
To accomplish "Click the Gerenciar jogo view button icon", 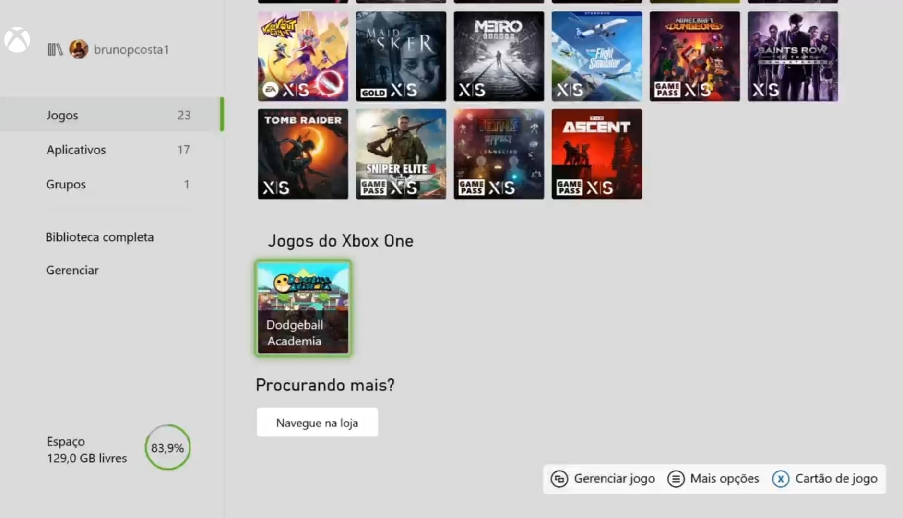I will pos(559,479).
